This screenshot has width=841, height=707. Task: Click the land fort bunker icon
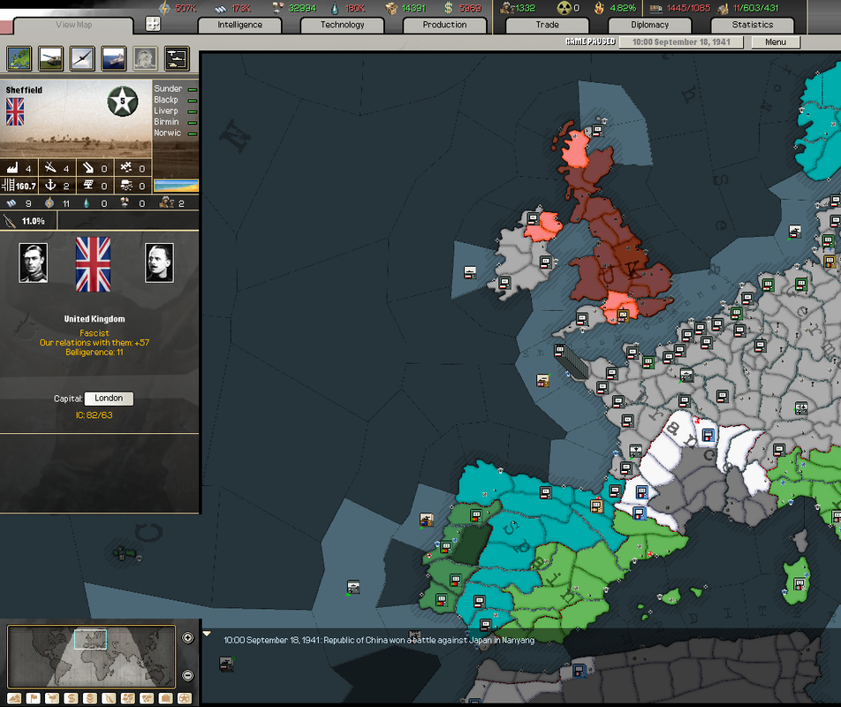pos(126,185)
